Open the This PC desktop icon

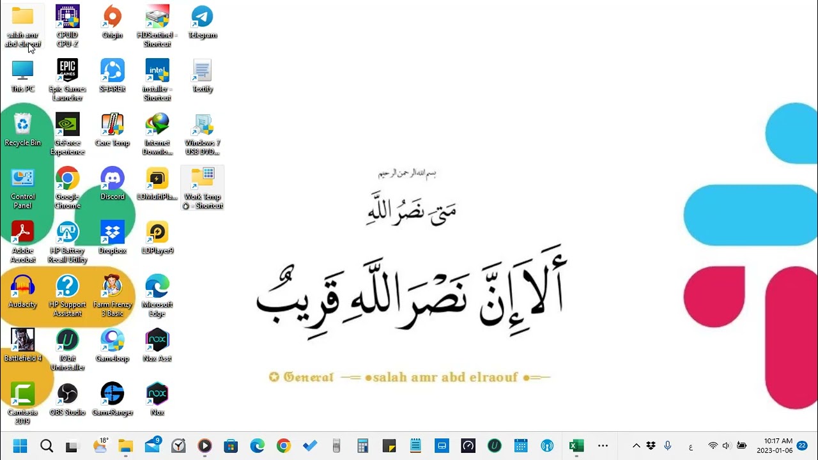[22, 76]
